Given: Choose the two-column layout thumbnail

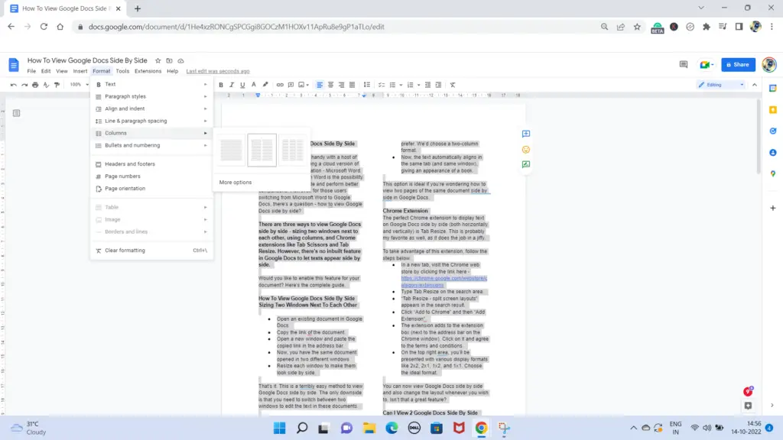Looking at the screenshot, I should (262, 150).
